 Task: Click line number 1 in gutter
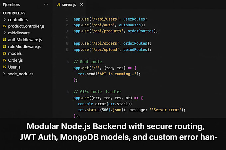[67, 19]
